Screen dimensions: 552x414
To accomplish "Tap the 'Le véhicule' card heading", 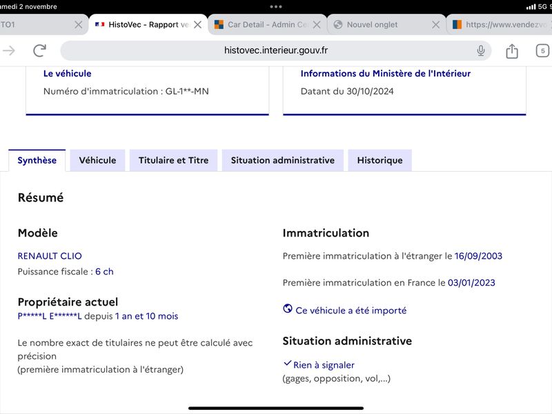I will tap(67, 73).
